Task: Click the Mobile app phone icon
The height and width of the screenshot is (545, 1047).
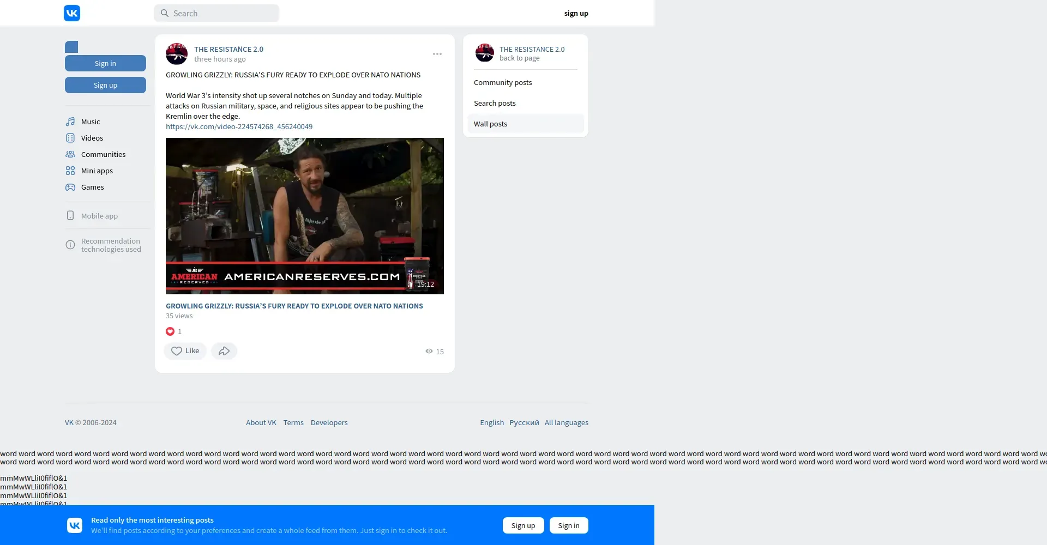Action: (x=70, y=215)
